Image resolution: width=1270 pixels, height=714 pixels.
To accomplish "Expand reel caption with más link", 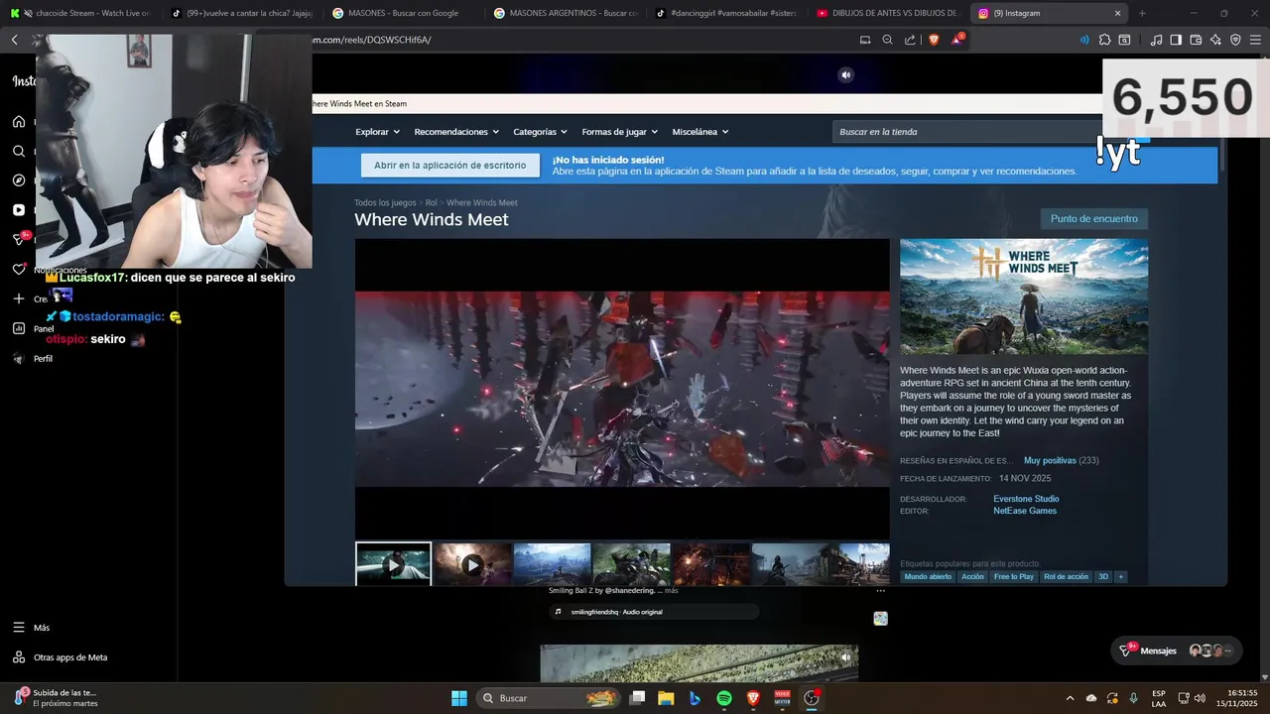I will (672, 591).
